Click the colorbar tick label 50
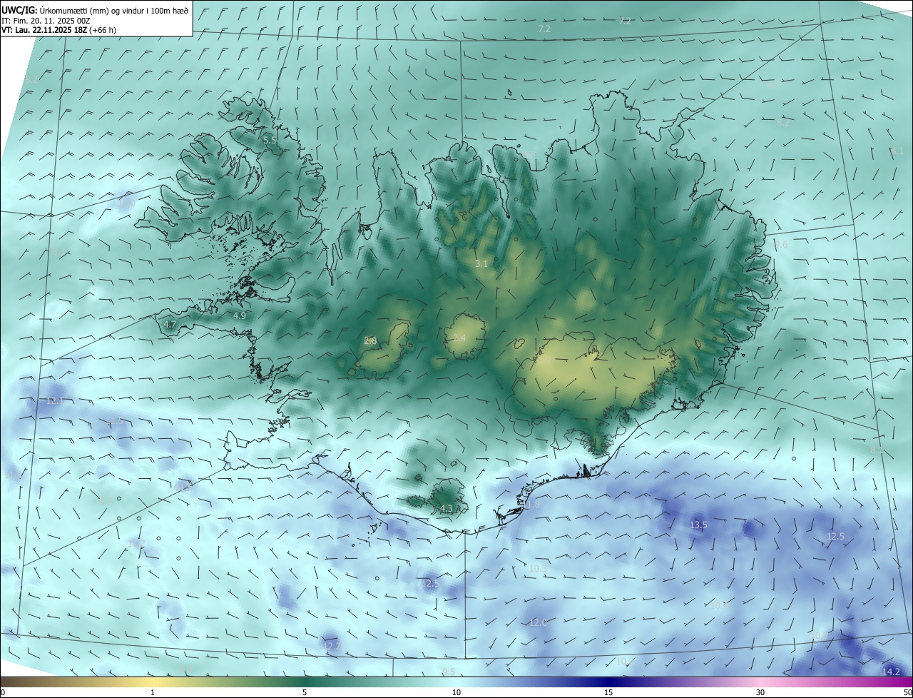This screenshot has width=913, height=698. (x=907, y=692)
